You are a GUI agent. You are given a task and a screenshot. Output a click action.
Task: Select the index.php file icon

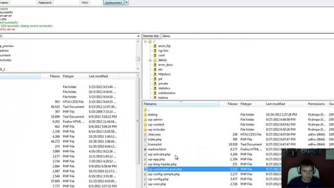(145, 139)
